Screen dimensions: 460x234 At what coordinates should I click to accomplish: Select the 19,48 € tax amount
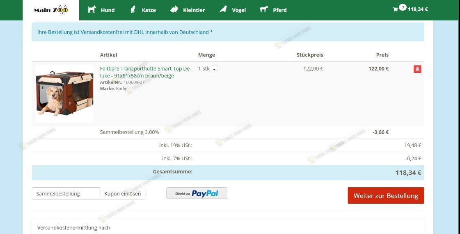pyautogui.click(x=413, y=145)
